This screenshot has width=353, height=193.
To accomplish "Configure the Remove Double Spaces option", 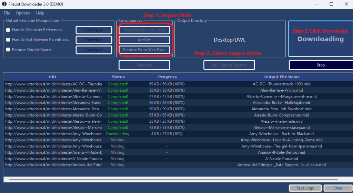I will pos(94,50).
